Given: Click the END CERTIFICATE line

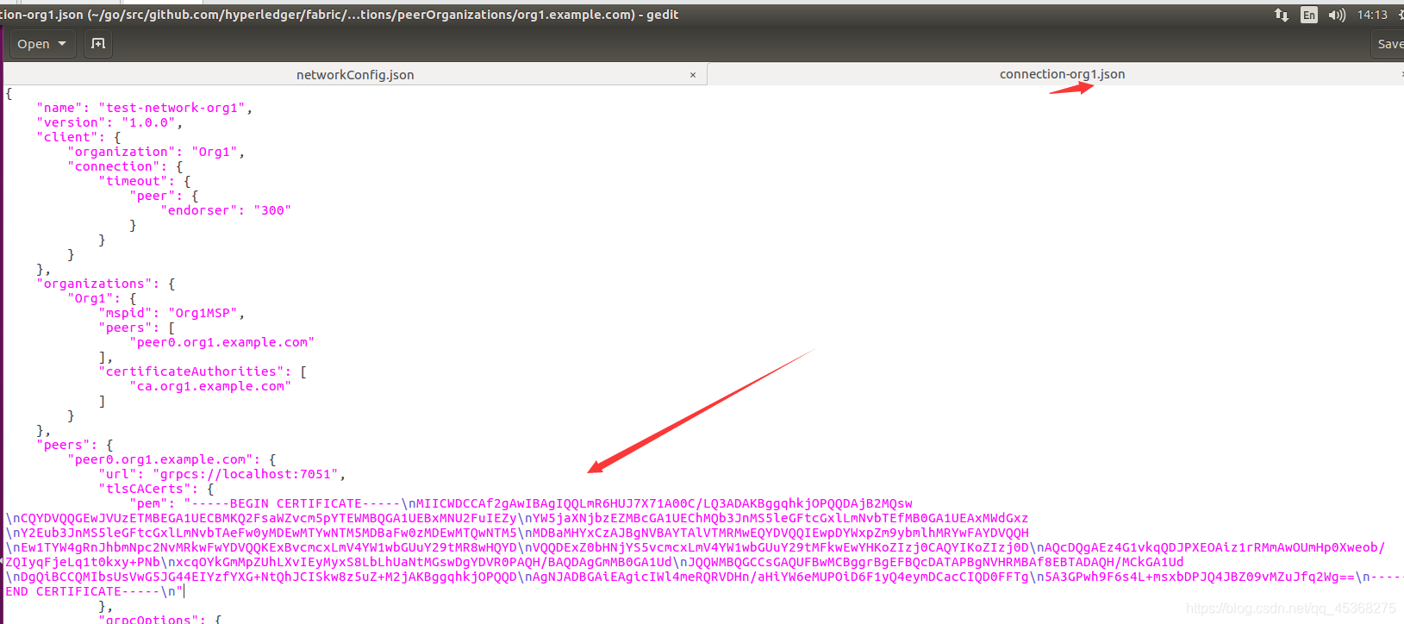Looking at the screenshot, I should pyautogui.click(x=95, y=591).
